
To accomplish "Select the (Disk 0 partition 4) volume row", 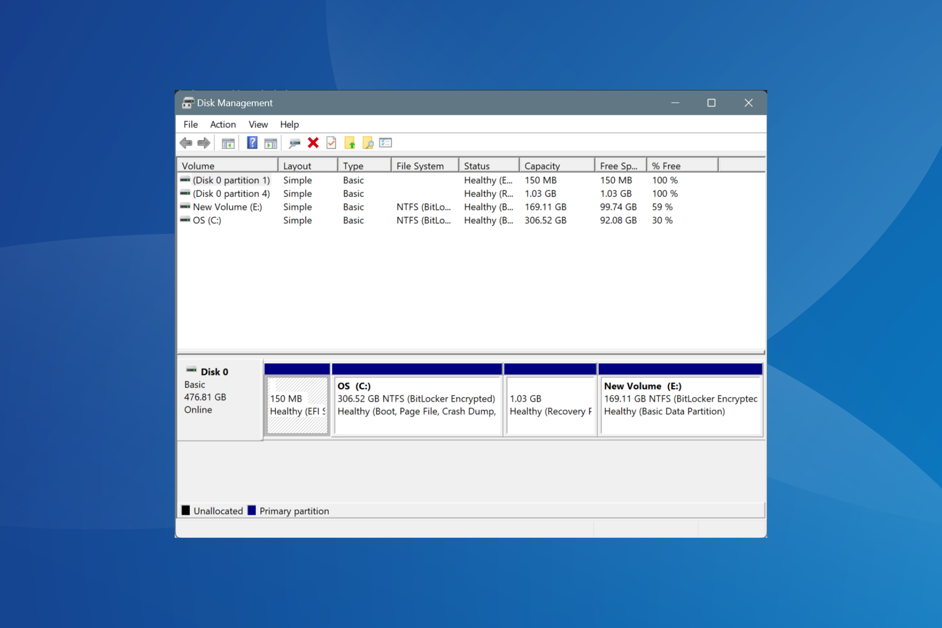I will click(x=471, y=193).
